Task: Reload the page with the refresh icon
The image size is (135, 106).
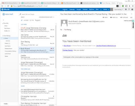Action: click(x=8, y=6)
